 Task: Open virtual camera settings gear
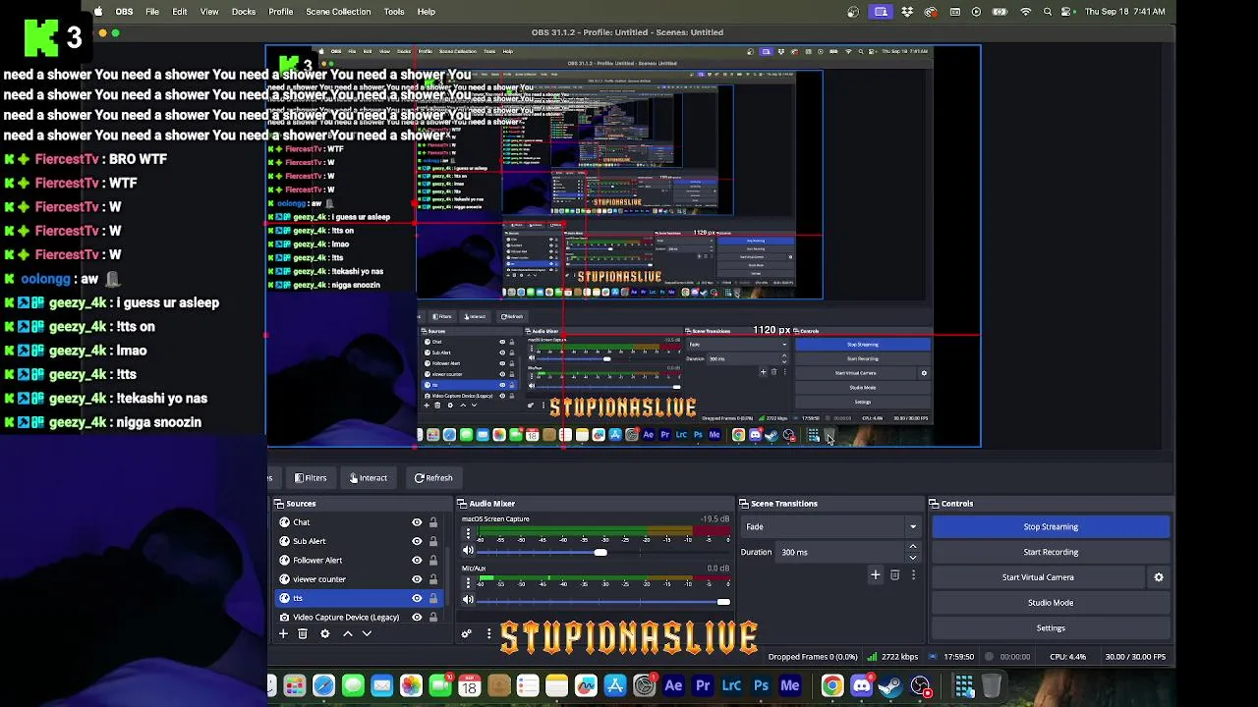[1159, 577]
